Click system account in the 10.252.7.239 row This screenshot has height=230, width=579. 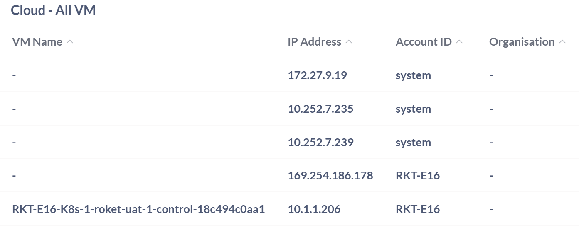coord(413,143)
